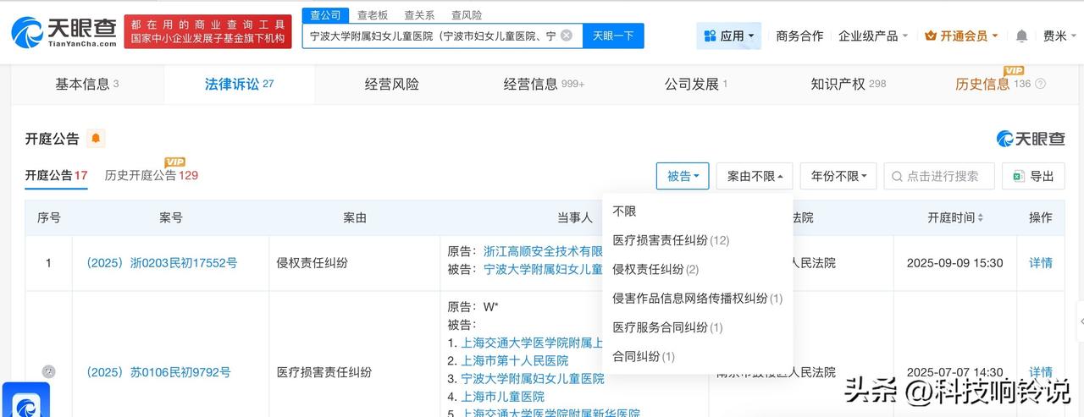This screenshot has height=417, width=1084.
Task: Click the magnifier icon in 点击进行搜索 box
Action: pos(897,176)
